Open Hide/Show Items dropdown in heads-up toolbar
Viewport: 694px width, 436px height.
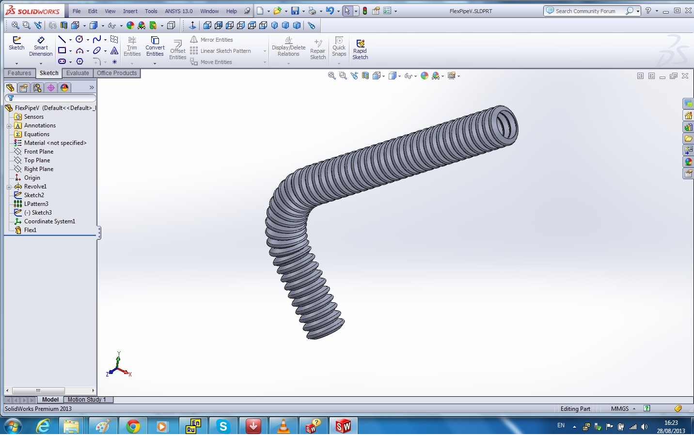coord(415,76)
